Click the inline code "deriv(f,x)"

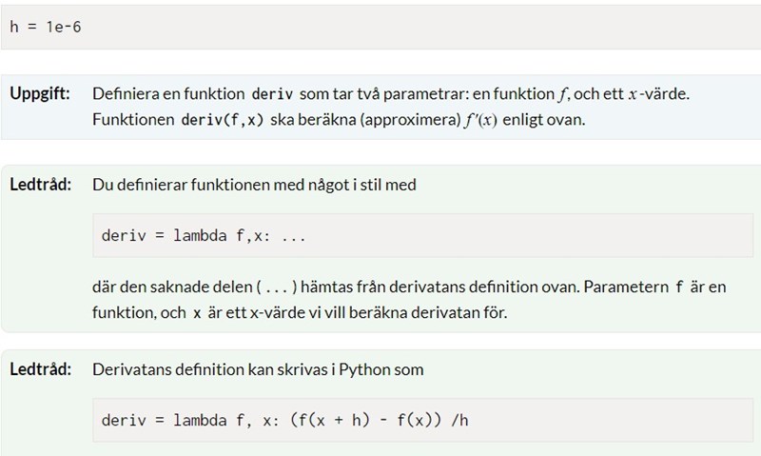pos(222,123)
